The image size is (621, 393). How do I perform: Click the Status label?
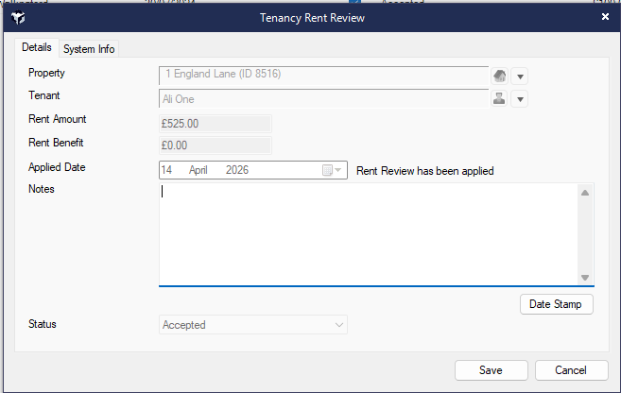pyautogui.click(x=43, y=324)
